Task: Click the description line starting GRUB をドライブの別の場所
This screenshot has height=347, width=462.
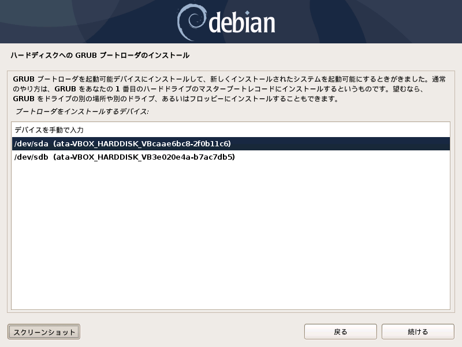Action: pos(176,98)
